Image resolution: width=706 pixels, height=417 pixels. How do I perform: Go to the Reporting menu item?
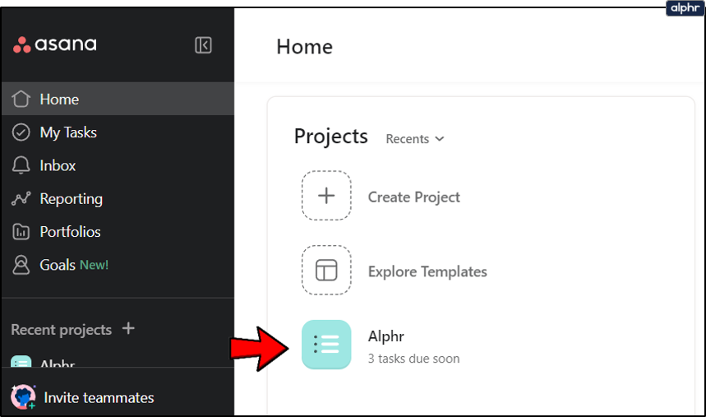coord(71,199)
